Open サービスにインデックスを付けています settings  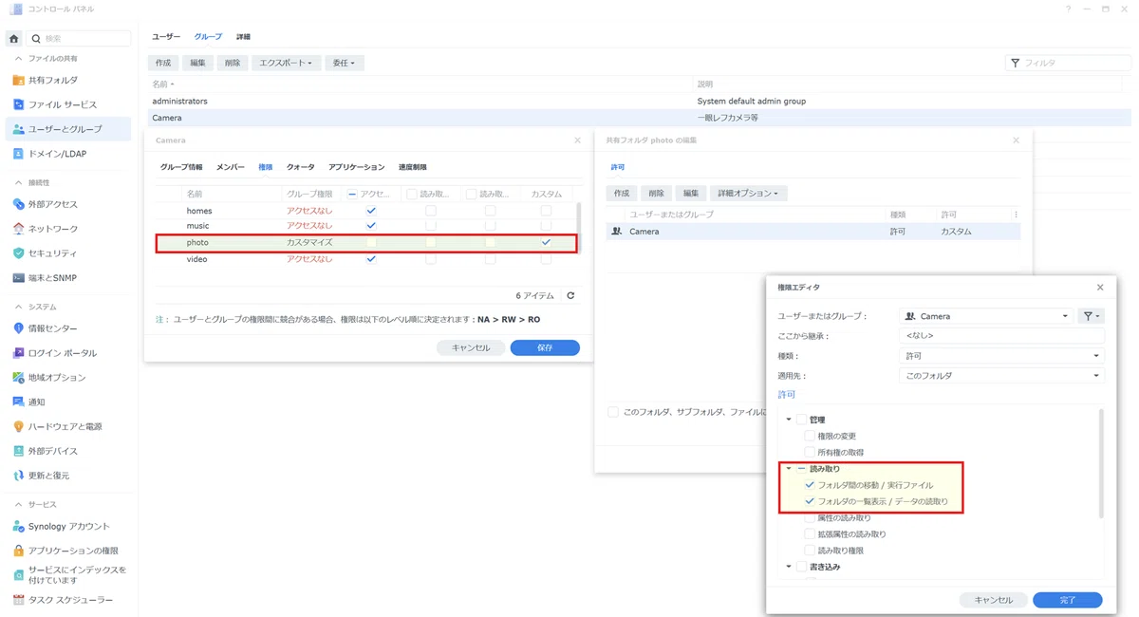[x=68, y=575]
